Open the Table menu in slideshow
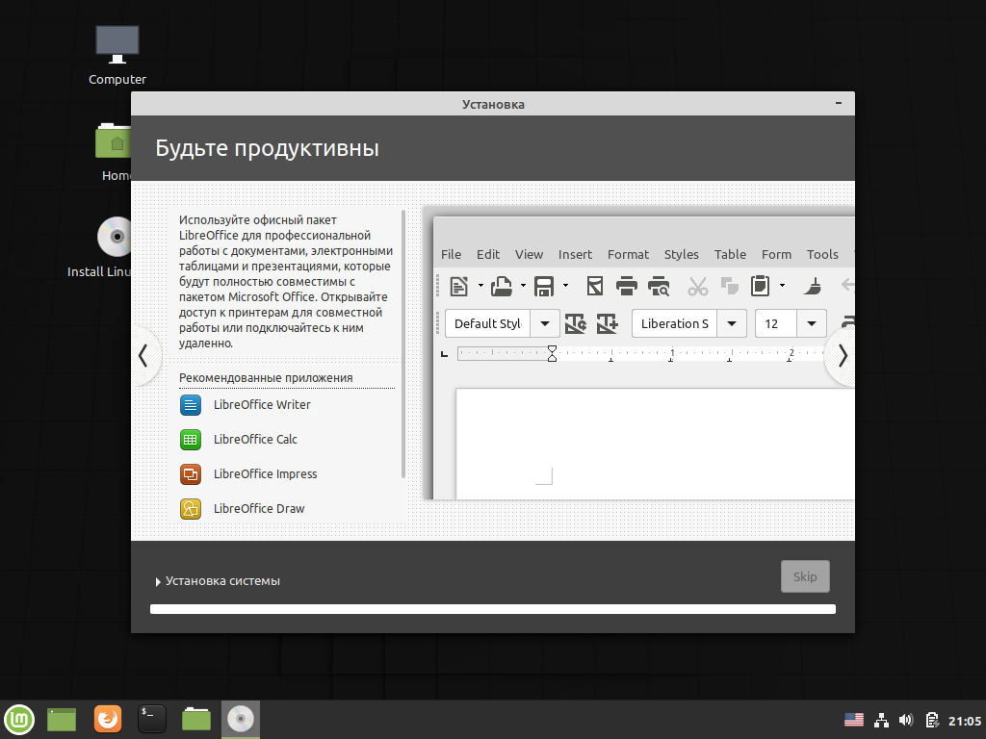The image size is (986, 739). pyautogui.click(x=730, y=254)
